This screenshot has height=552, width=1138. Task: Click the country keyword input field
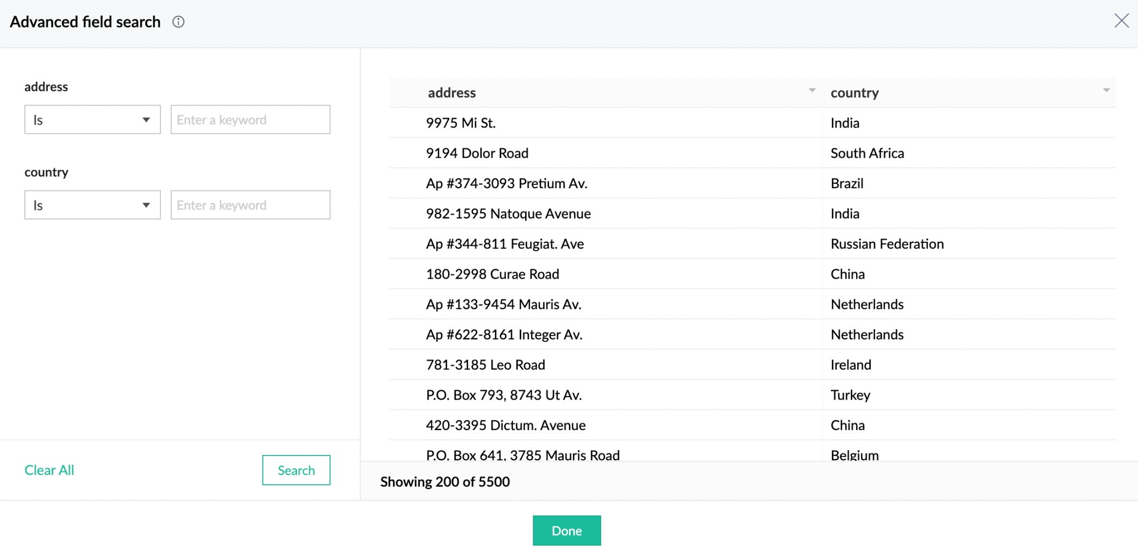click(x=250, y=205)
